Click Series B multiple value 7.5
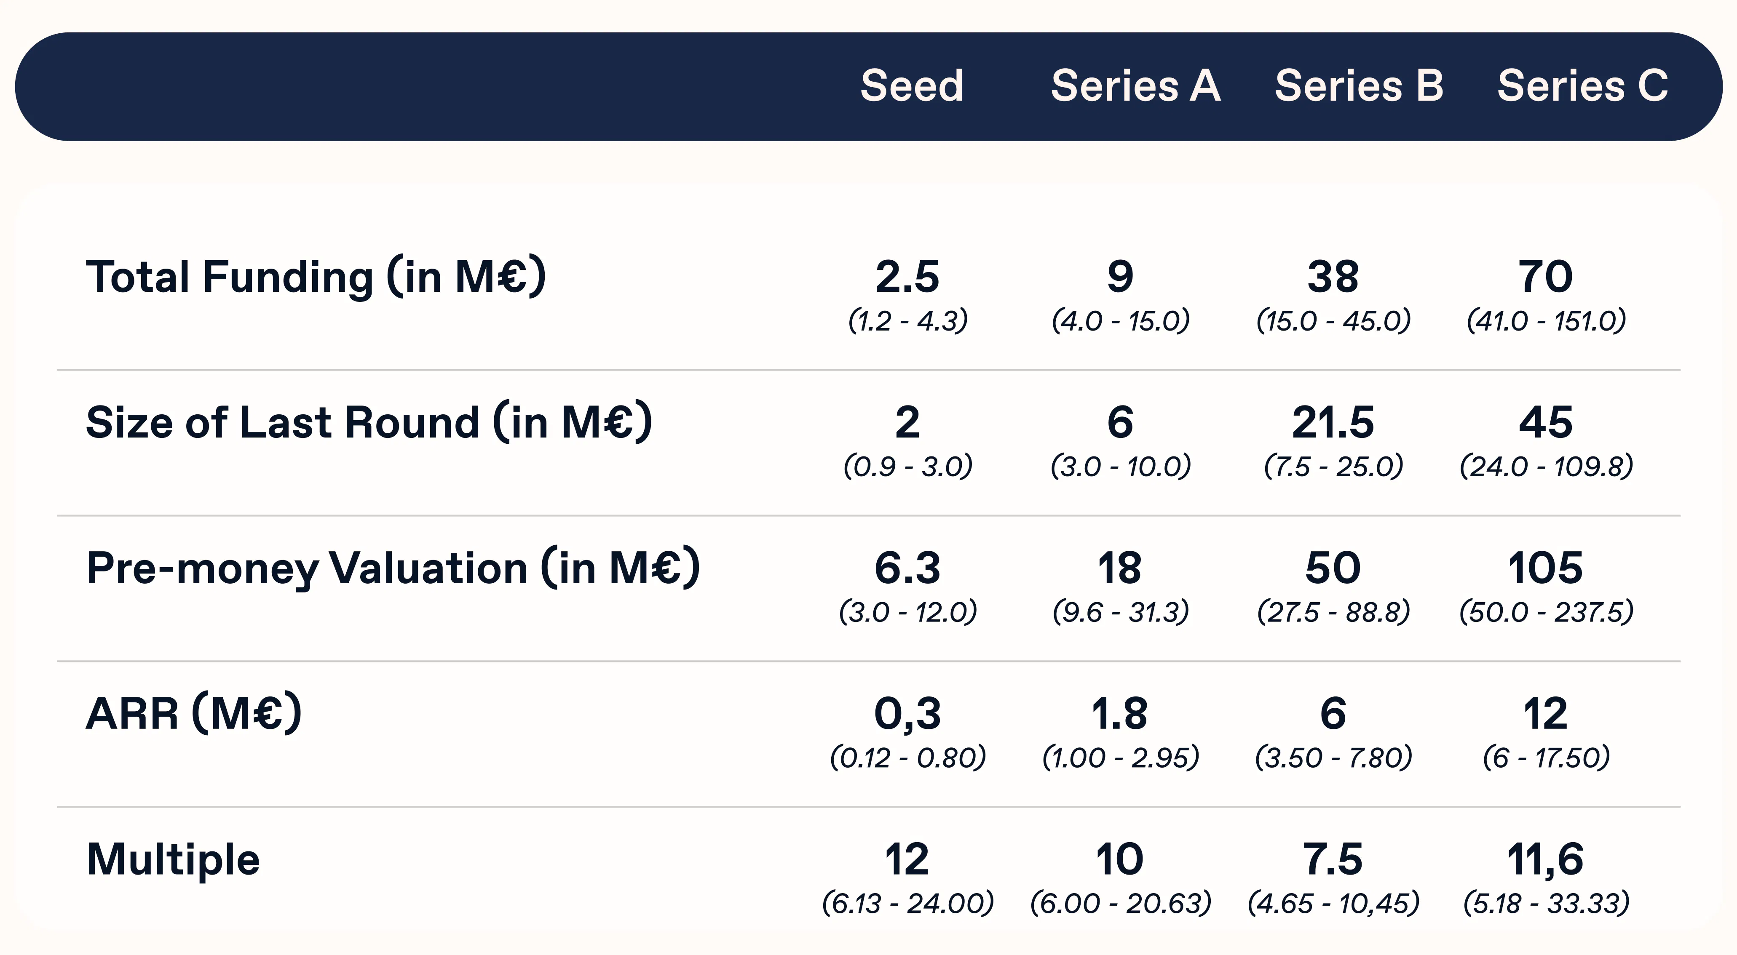 [1333, 859]
